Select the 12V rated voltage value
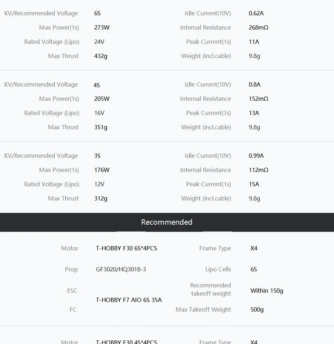 [99, 184]
